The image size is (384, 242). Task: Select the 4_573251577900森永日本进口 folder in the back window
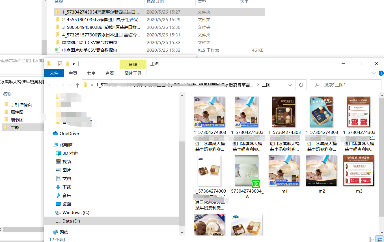pyautogui.click(x=159, y=35)
